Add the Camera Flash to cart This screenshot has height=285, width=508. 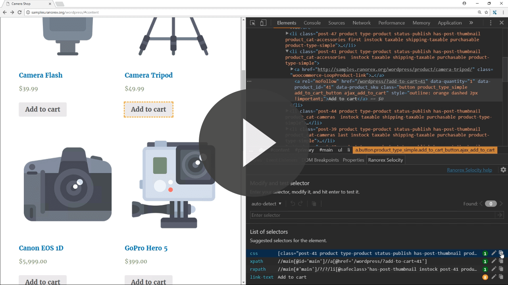click(x=42, y=109)
